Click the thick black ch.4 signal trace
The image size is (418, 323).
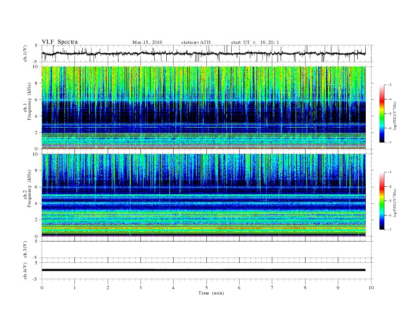(203, 270)
